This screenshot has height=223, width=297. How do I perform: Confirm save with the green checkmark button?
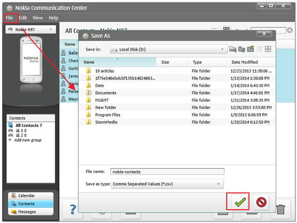point(240,202)
